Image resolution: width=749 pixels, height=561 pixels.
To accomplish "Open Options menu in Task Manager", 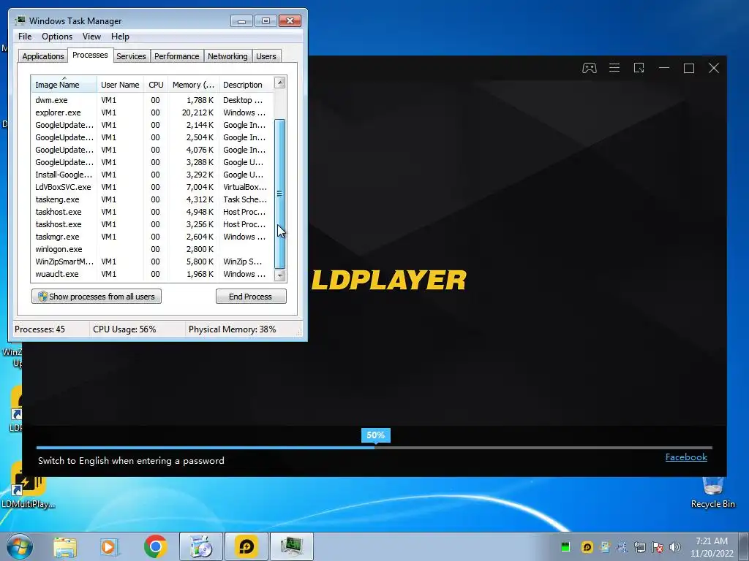I will tap(57, 37).
